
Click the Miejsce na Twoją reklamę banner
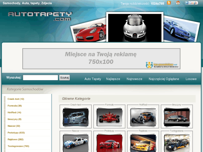tap(101, 59)
